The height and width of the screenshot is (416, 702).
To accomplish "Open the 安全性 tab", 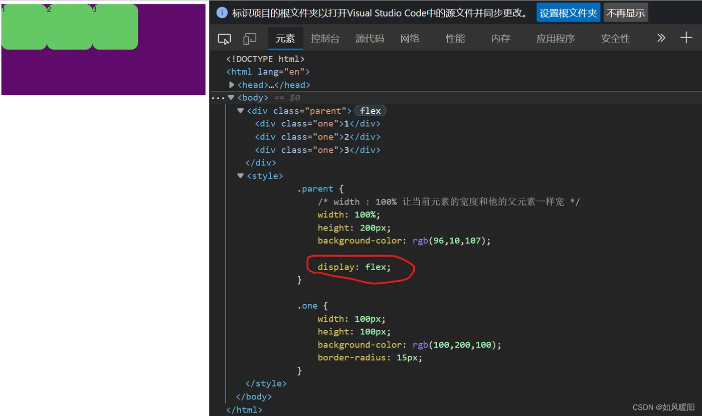I will [615, 39].
